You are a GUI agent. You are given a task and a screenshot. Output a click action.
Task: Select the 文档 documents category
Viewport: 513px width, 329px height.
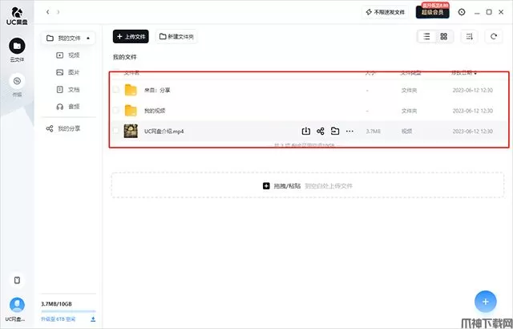point(68,89)
